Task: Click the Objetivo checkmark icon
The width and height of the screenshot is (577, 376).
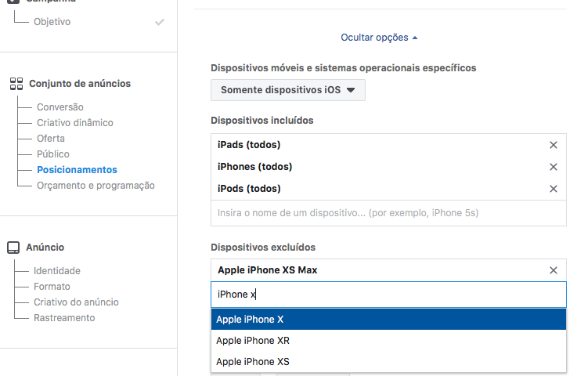Action: coord(160,22)
